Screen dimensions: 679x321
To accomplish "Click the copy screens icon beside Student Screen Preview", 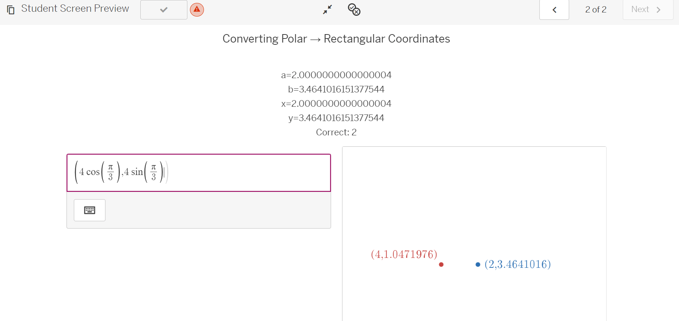I will click(x=11, y=10).
